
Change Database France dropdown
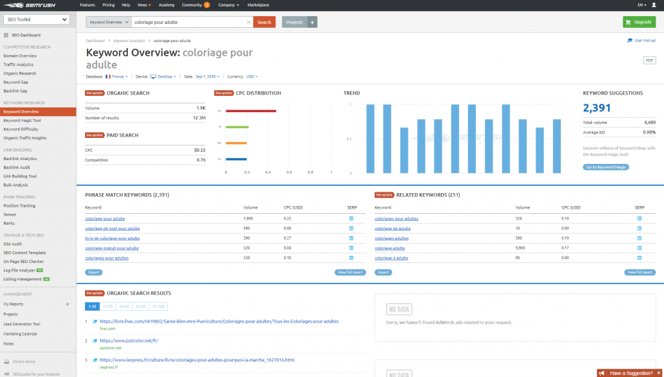pos(117,76)
